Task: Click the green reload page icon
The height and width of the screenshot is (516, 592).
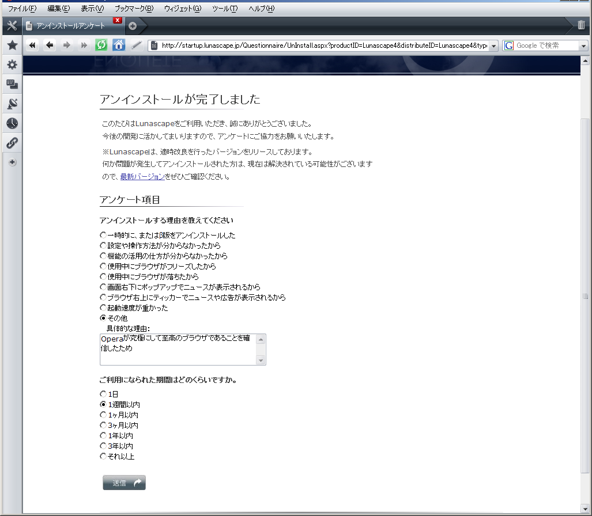Action: pos(101,45)
